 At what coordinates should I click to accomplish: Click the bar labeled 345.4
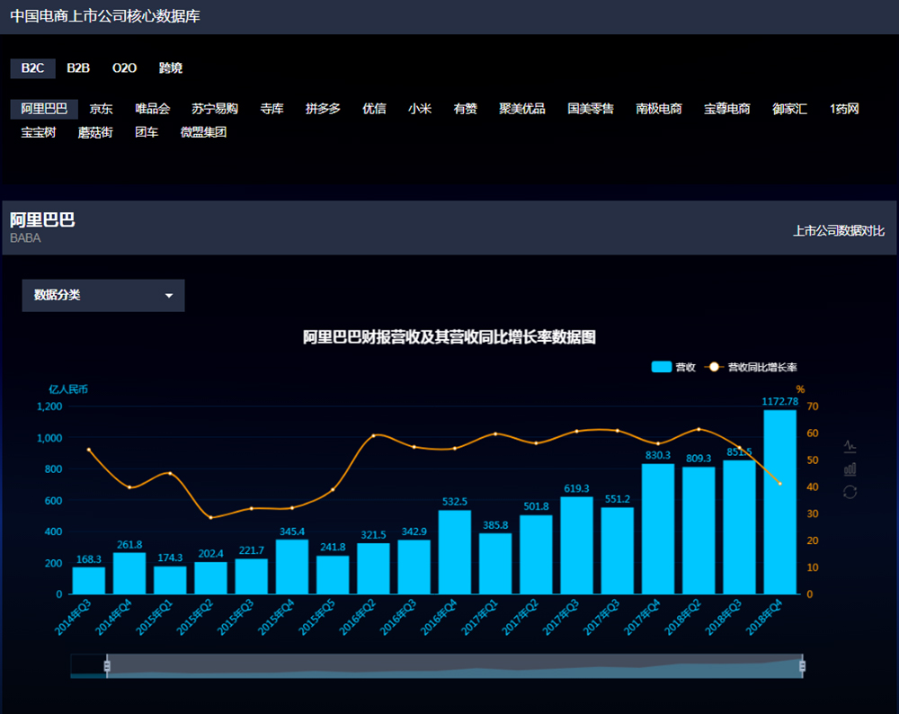(x=292, y=567)
